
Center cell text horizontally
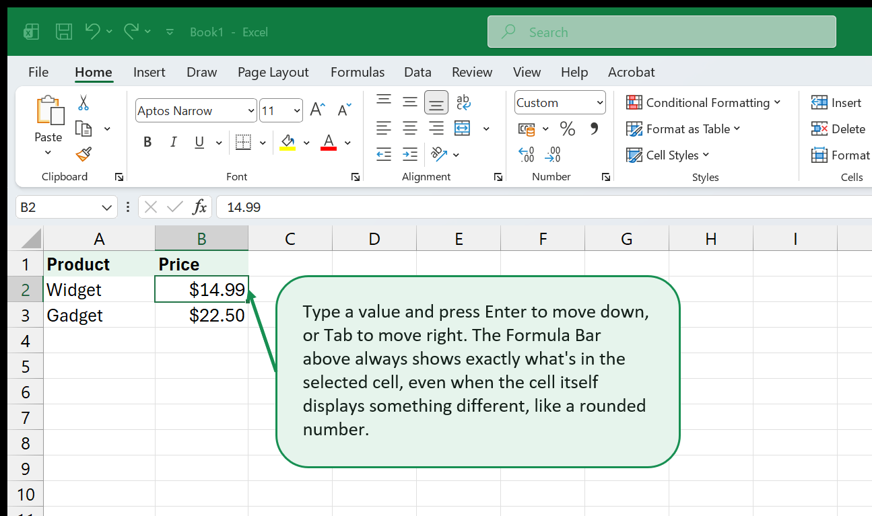point(410,128)
